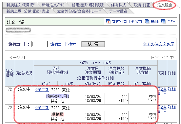This screenshot has height=124, width=181.
Task: Open the 新規上場 公募増資・売出 tab
Action: click(x=28, y=11)
